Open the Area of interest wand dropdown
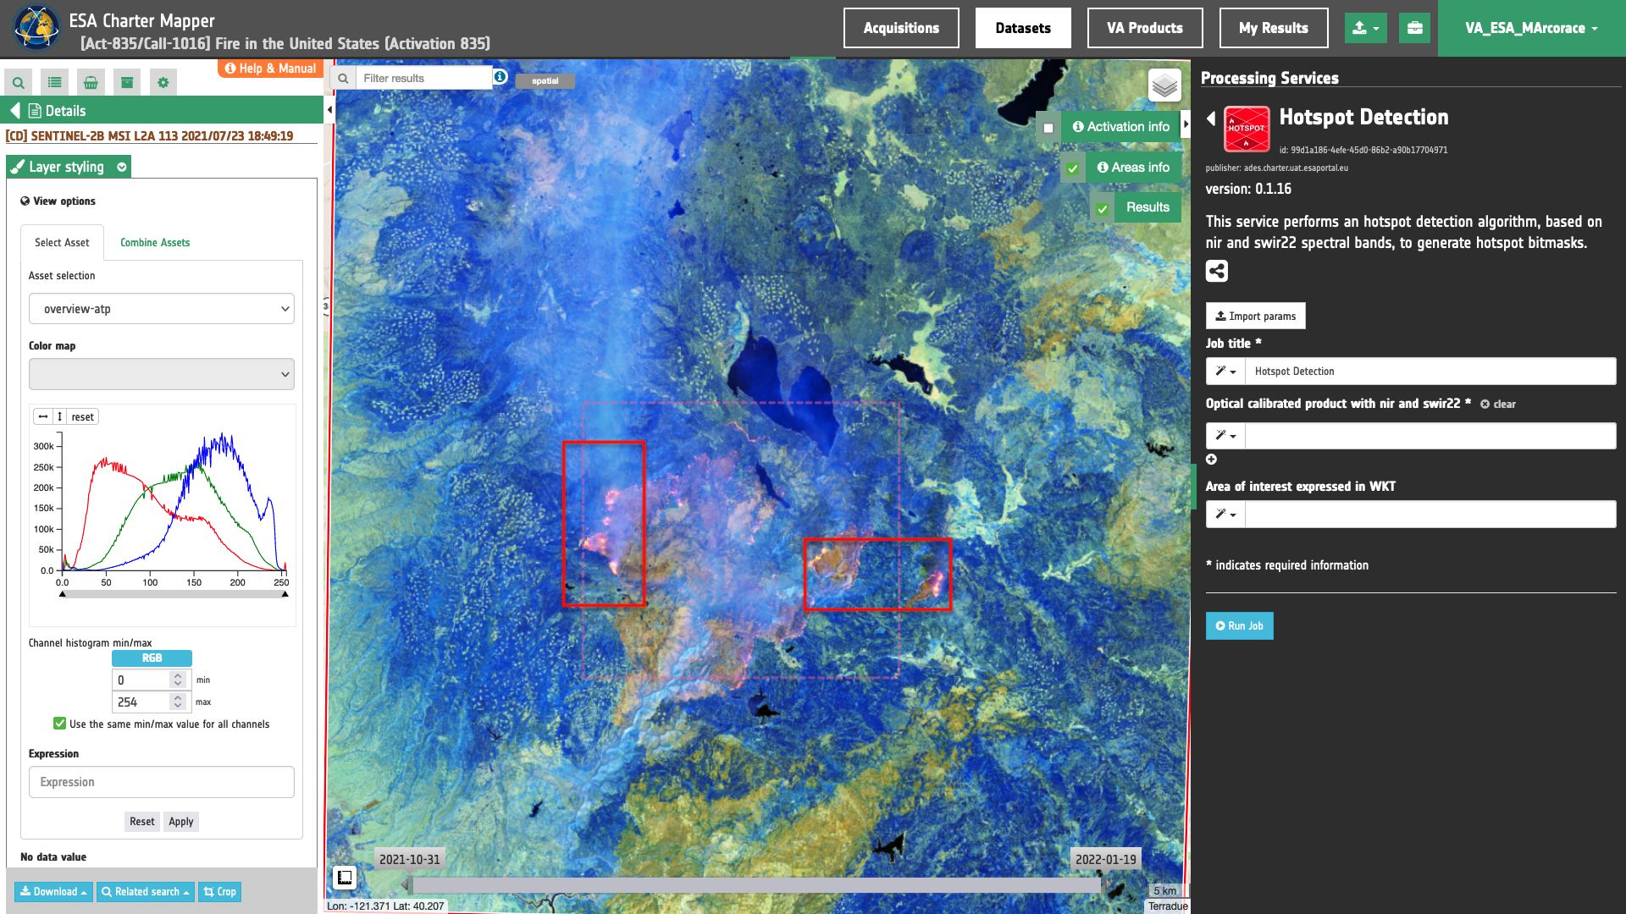Viewport: 1626px width, 914px height. point(1225,515)
